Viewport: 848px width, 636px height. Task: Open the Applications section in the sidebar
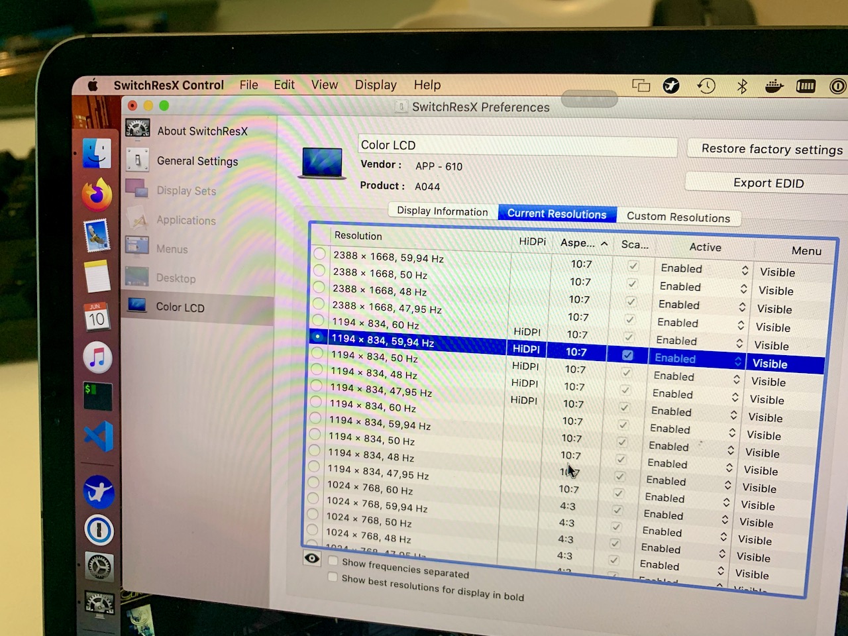coord(185,221)
